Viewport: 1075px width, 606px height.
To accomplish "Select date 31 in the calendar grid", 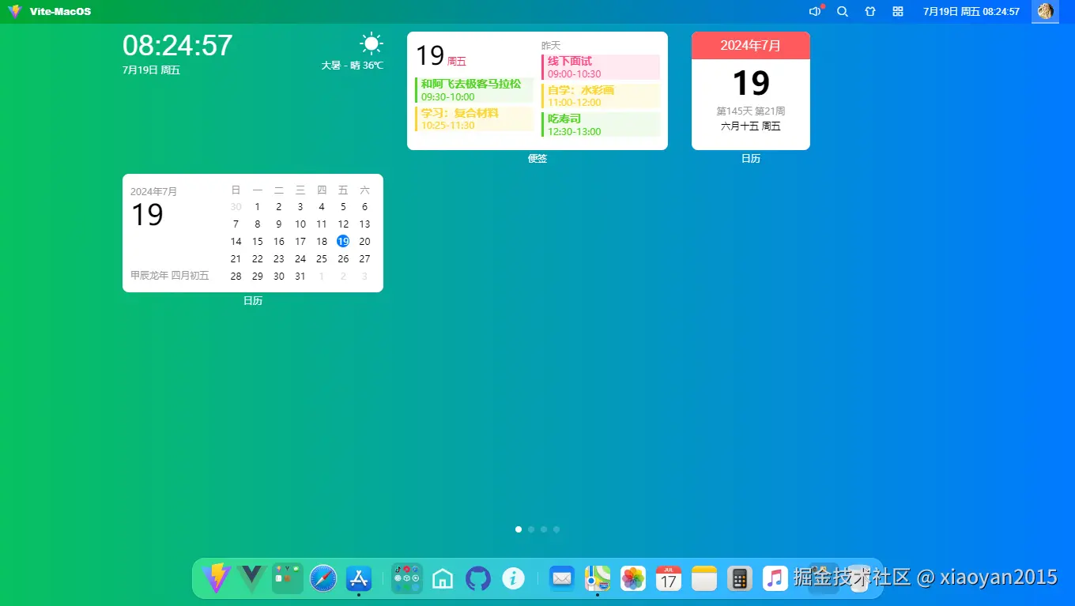I will tap(300, 277).
